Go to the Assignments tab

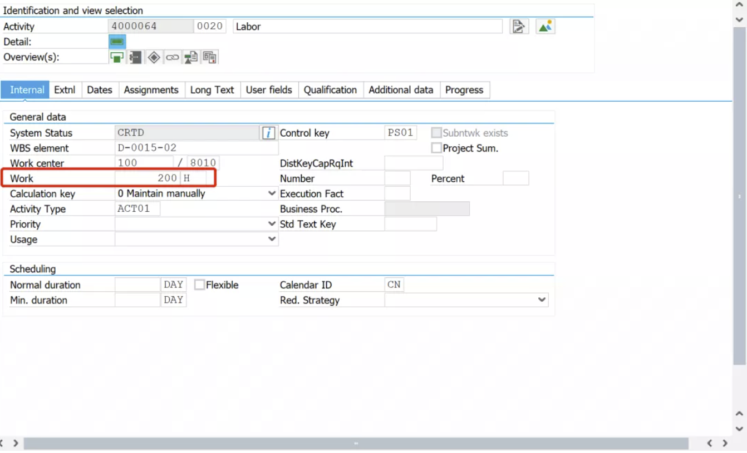[151, 90]
